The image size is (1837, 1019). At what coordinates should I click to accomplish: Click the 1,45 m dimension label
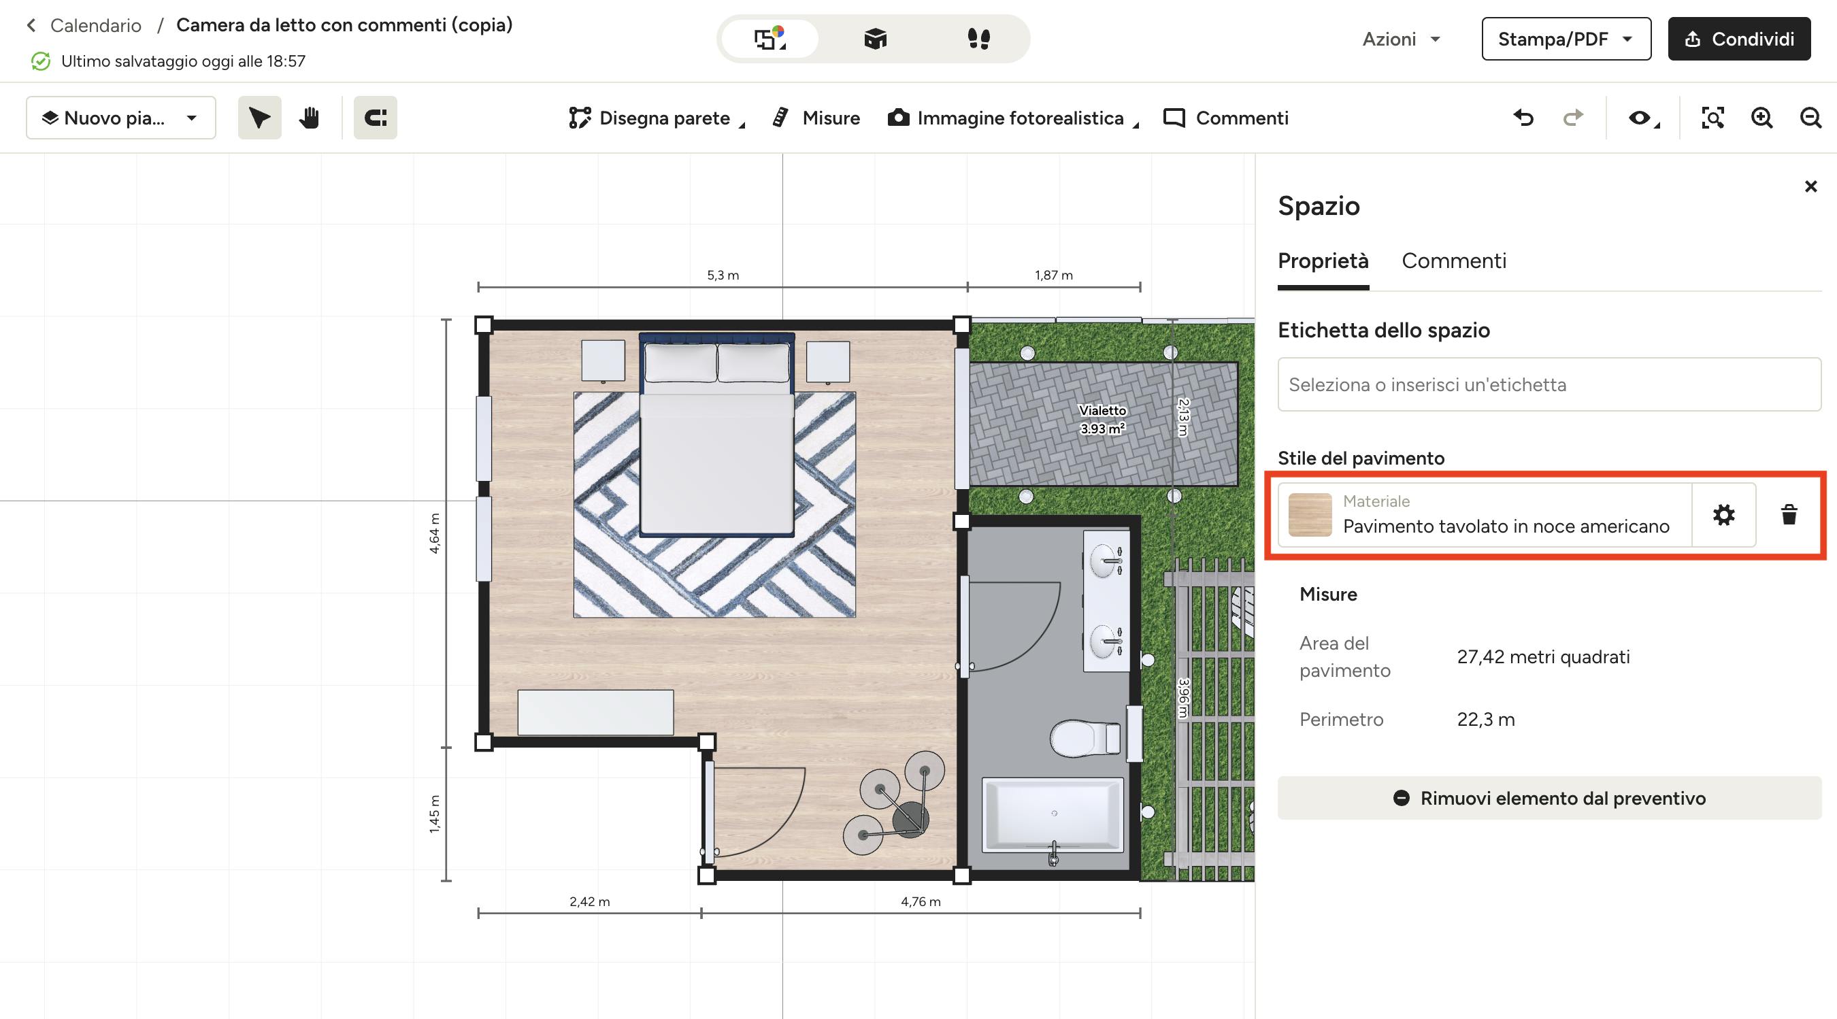pos(434,814)
